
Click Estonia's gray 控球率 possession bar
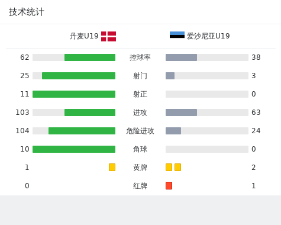click(x=181, y=57)
